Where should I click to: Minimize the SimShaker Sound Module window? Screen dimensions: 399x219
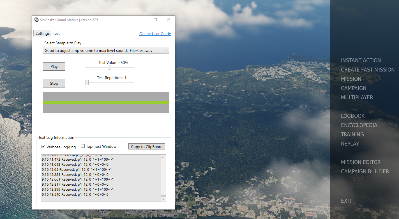pos(143,20)
